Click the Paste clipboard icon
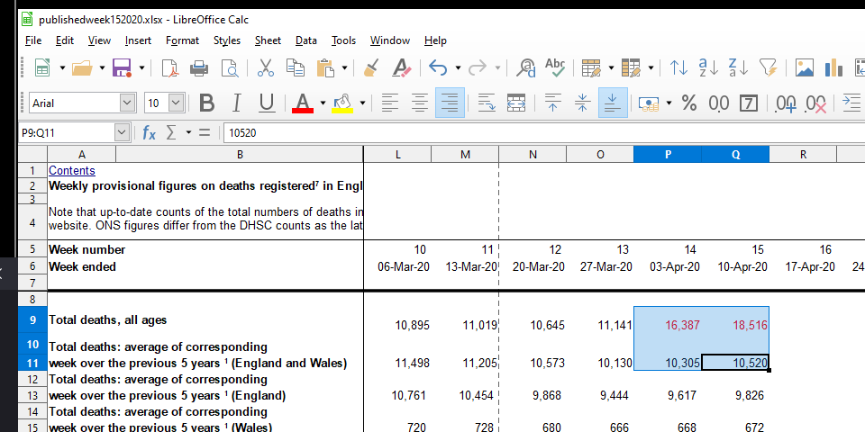This screenshot has height=432, width=865. [x=325, y=67]
